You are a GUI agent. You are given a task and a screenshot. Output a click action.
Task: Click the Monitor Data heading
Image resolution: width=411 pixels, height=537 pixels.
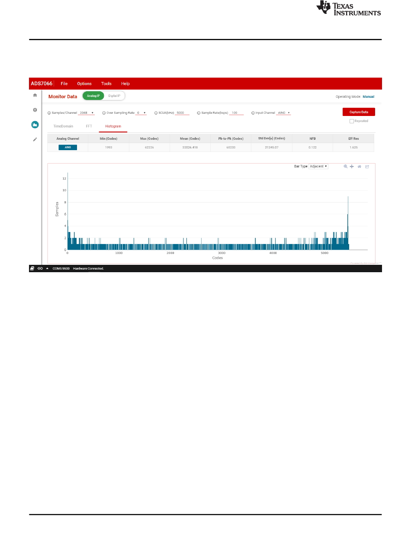coord(63,96)
